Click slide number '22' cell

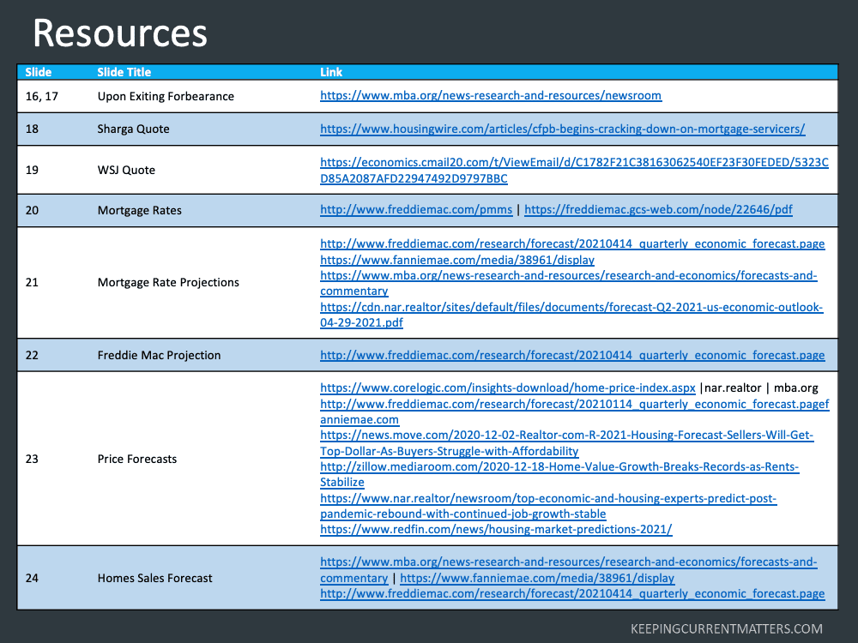32,356
